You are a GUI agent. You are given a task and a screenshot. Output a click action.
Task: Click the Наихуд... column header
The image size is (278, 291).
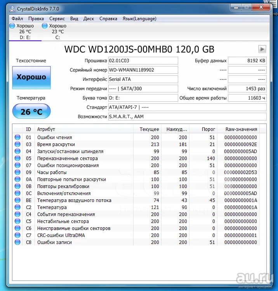175,129
